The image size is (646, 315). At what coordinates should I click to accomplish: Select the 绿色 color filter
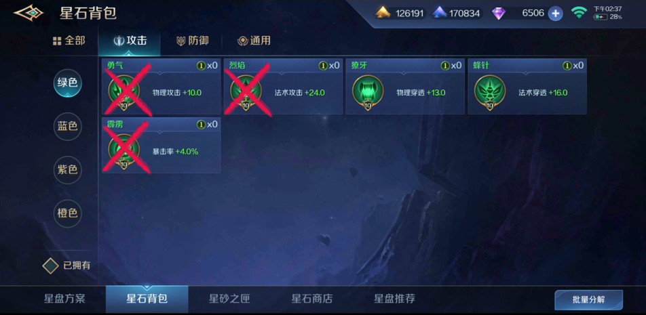(68, 83)
